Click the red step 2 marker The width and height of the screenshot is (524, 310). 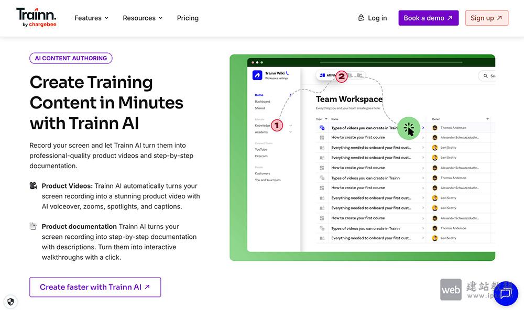tap(342, 77)
